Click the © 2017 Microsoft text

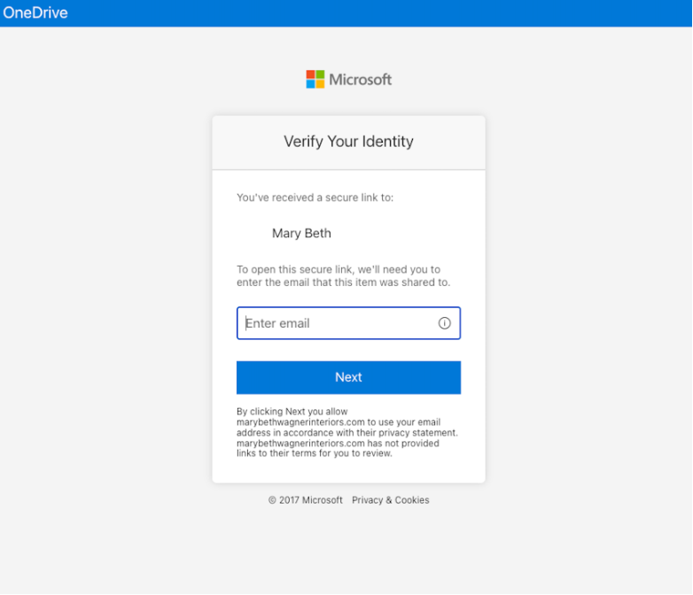click(306, 500)
